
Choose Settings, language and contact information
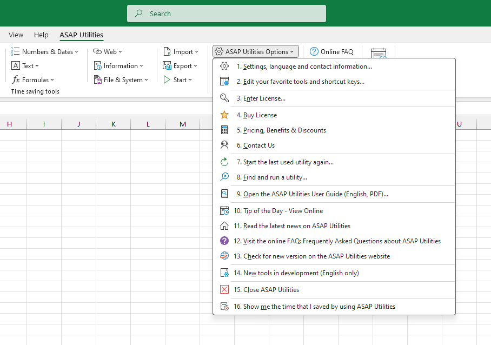tap(334, 67)
